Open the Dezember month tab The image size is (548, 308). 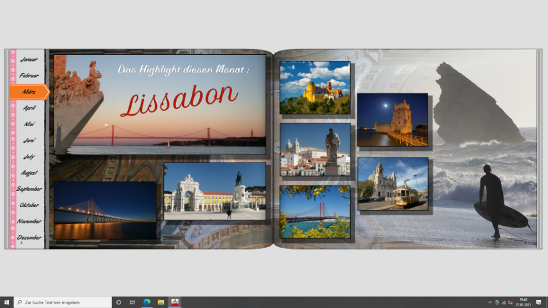pos(29,237)
